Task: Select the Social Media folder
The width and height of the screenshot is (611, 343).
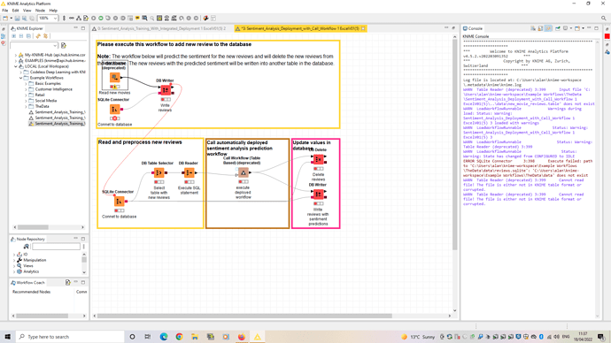Action: [45, 101]
